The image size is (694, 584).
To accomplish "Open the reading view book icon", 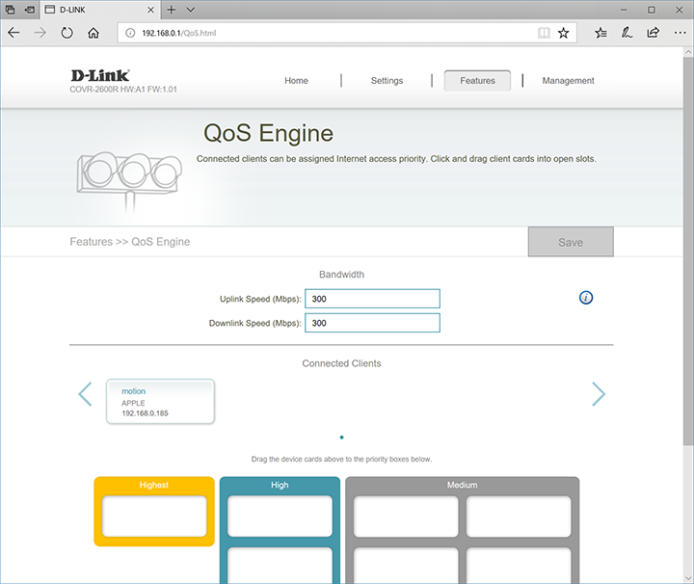I will [545, 33].
